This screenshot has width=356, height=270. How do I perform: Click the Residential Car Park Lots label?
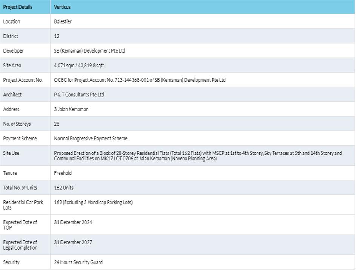23,205
